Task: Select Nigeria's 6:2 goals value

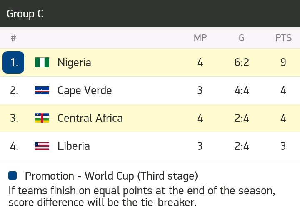Action: coord(242,62)
